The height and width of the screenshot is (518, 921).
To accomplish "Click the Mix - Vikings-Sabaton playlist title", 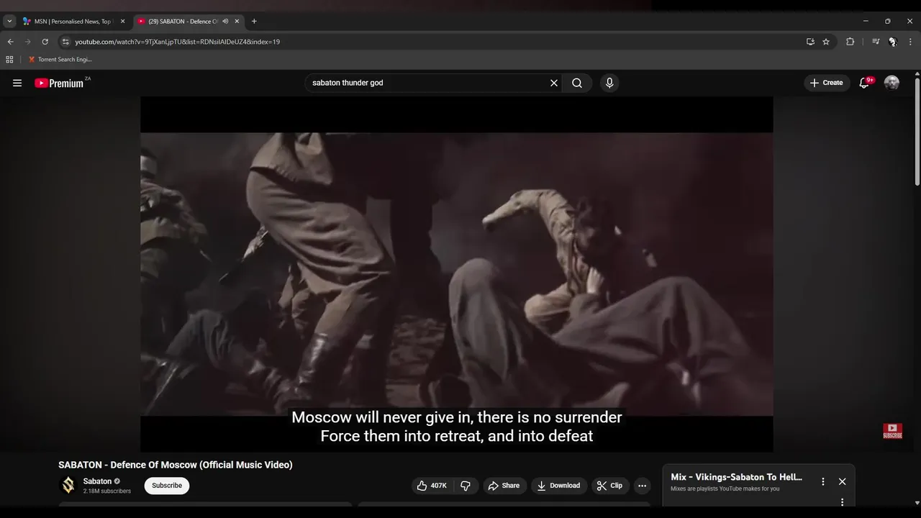I will point(736,477).
